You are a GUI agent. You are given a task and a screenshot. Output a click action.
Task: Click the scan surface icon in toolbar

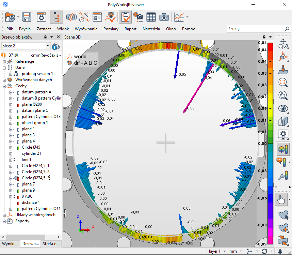(x=71, y=17)
